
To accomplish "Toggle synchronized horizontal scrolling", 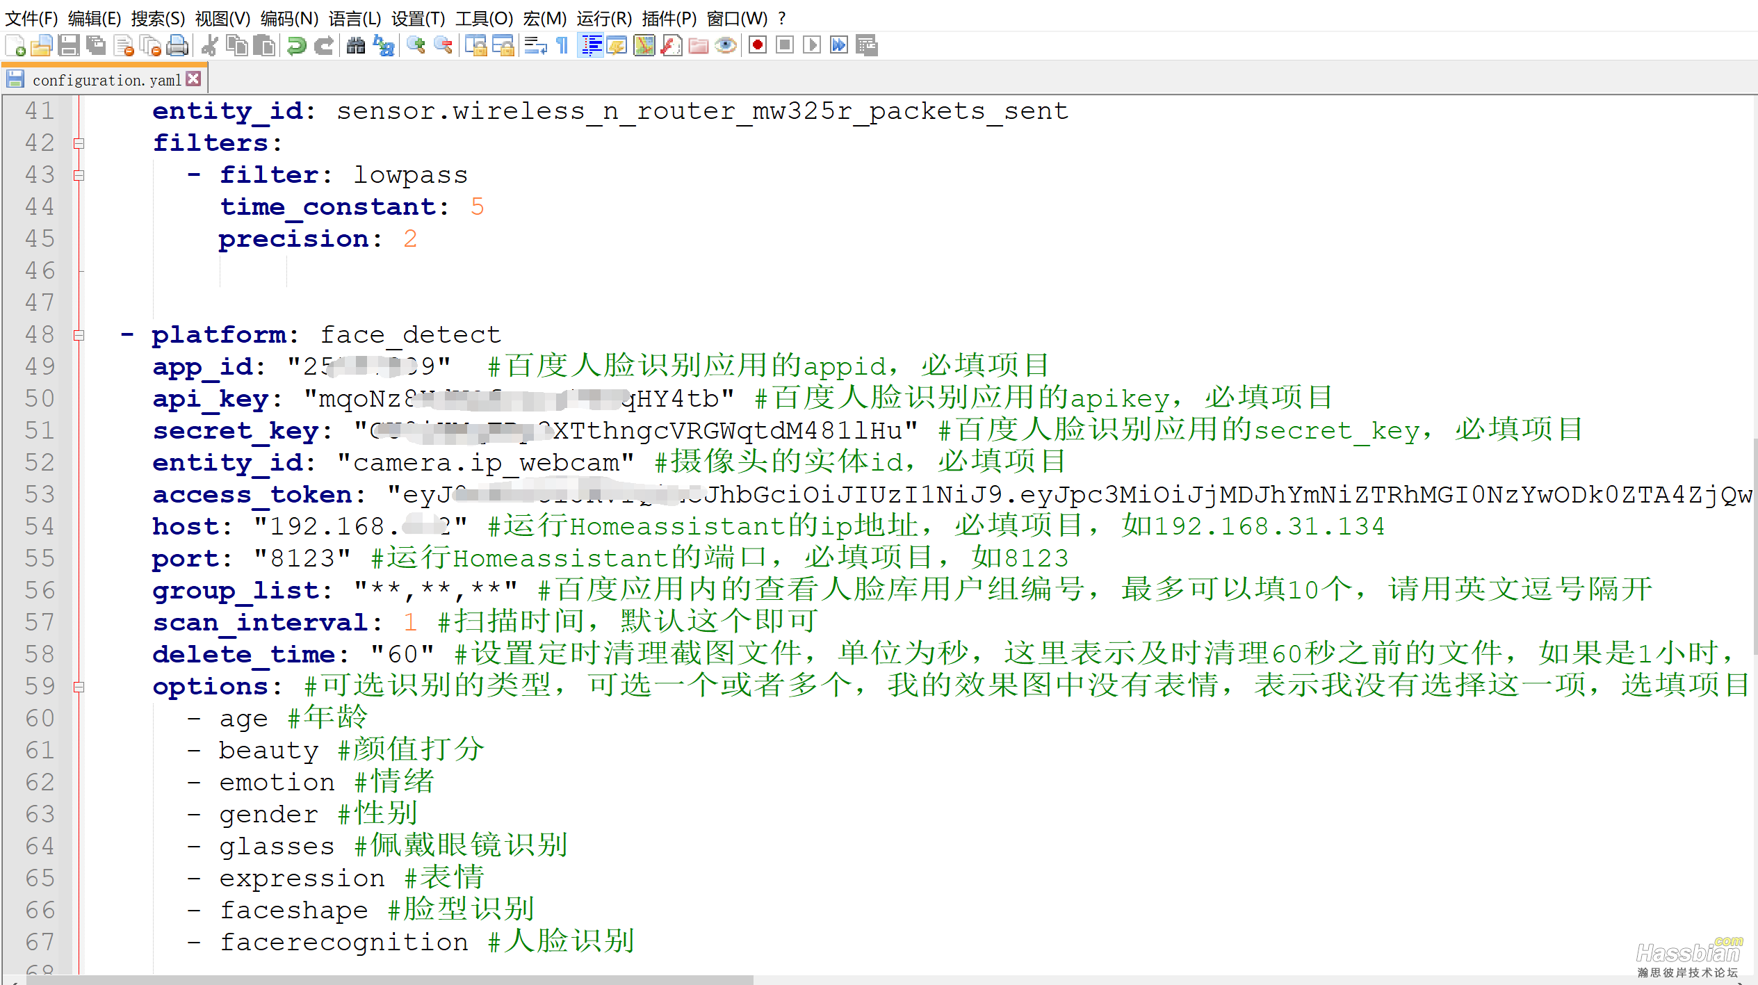I will [x=503, y=46].
